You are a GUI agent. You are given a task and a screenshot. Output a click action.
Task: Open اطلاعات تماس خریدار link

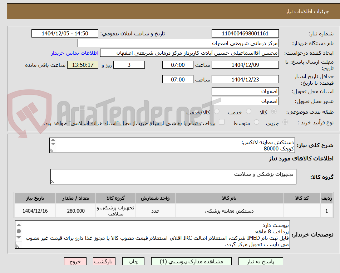coord(75,53)
